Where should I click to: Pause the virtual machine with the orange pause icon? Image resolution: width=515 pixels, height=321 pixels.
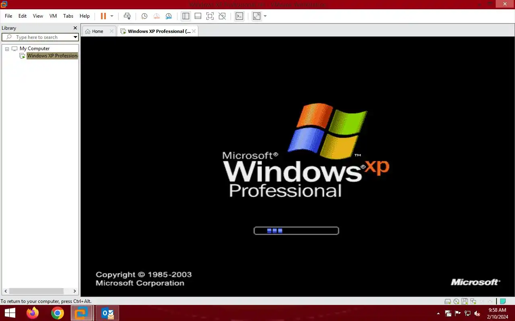(x=103, y=16)
